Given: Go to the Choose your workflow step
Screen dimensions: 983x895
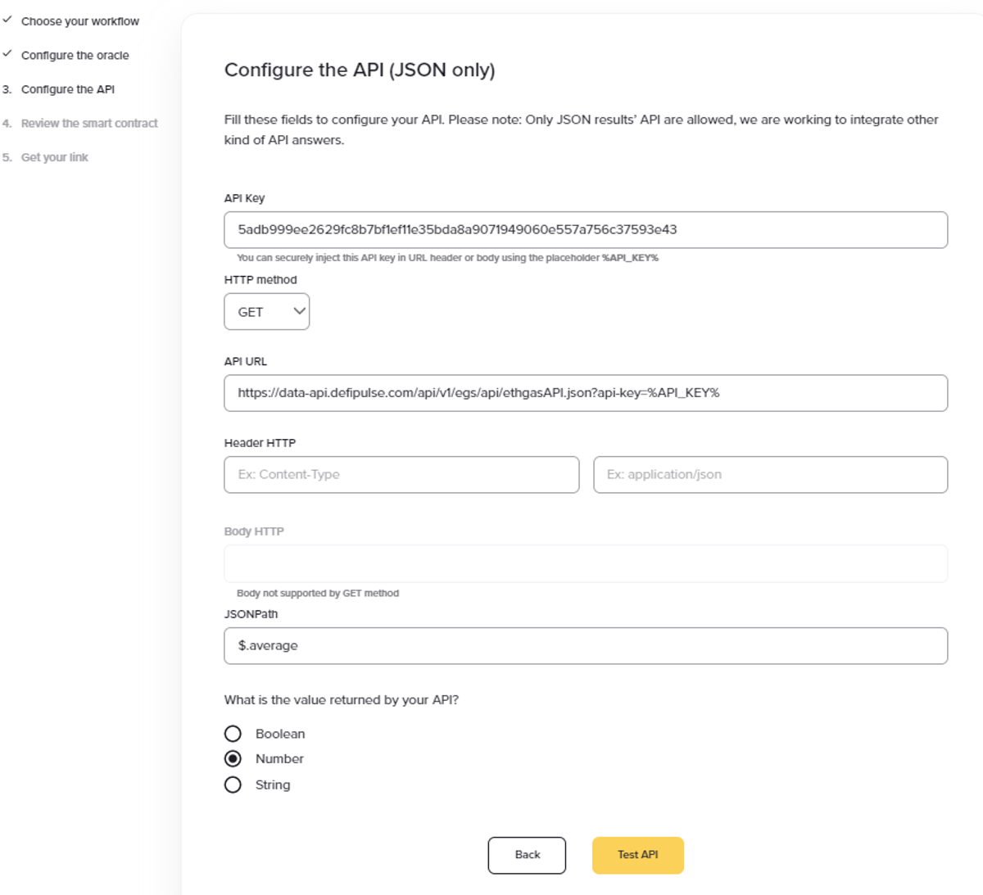Looking at the screenshot, I should coord(80,21).
